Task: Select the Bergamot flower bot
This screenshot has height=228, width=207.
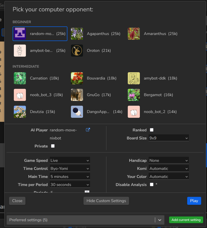Action: point(134,95)
